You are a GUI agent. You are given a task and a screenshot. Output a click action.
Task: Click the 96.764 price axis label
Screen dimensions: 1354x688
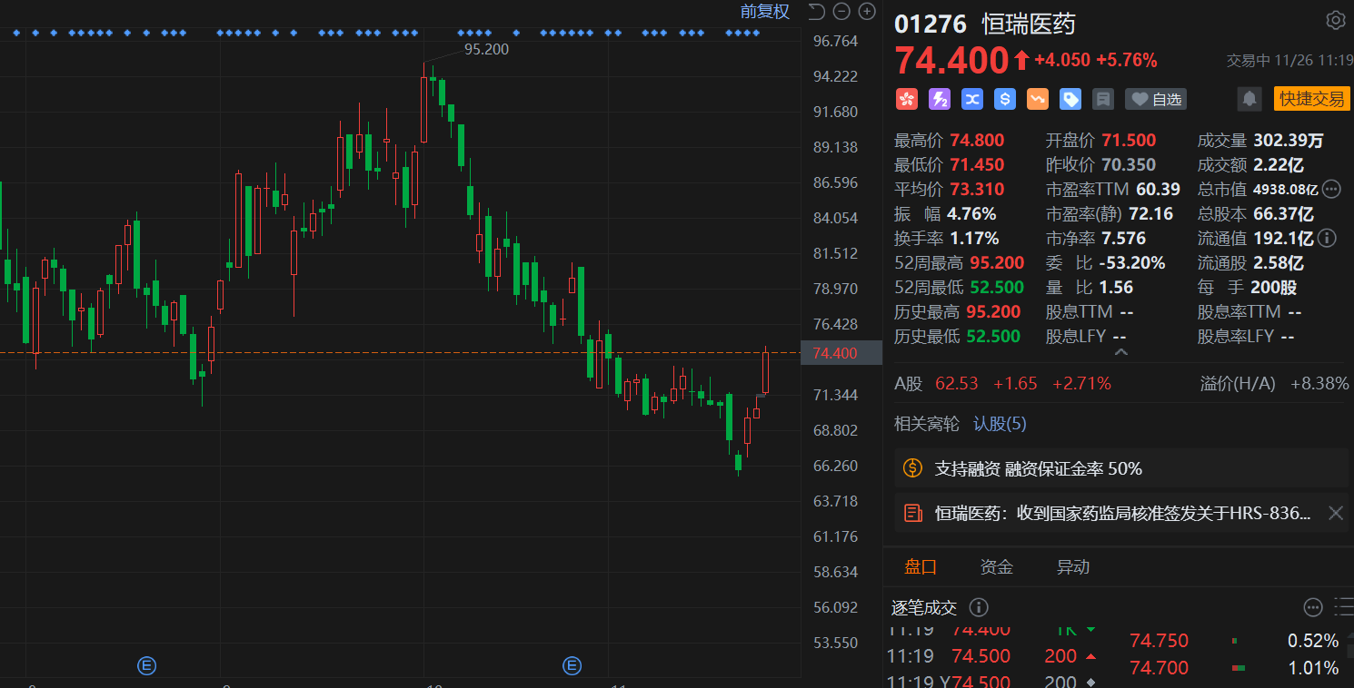(x=835, y=41)
